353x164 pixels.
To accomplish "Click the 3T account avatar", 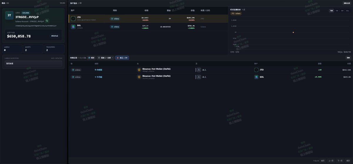I will click(x=9, y=15).
